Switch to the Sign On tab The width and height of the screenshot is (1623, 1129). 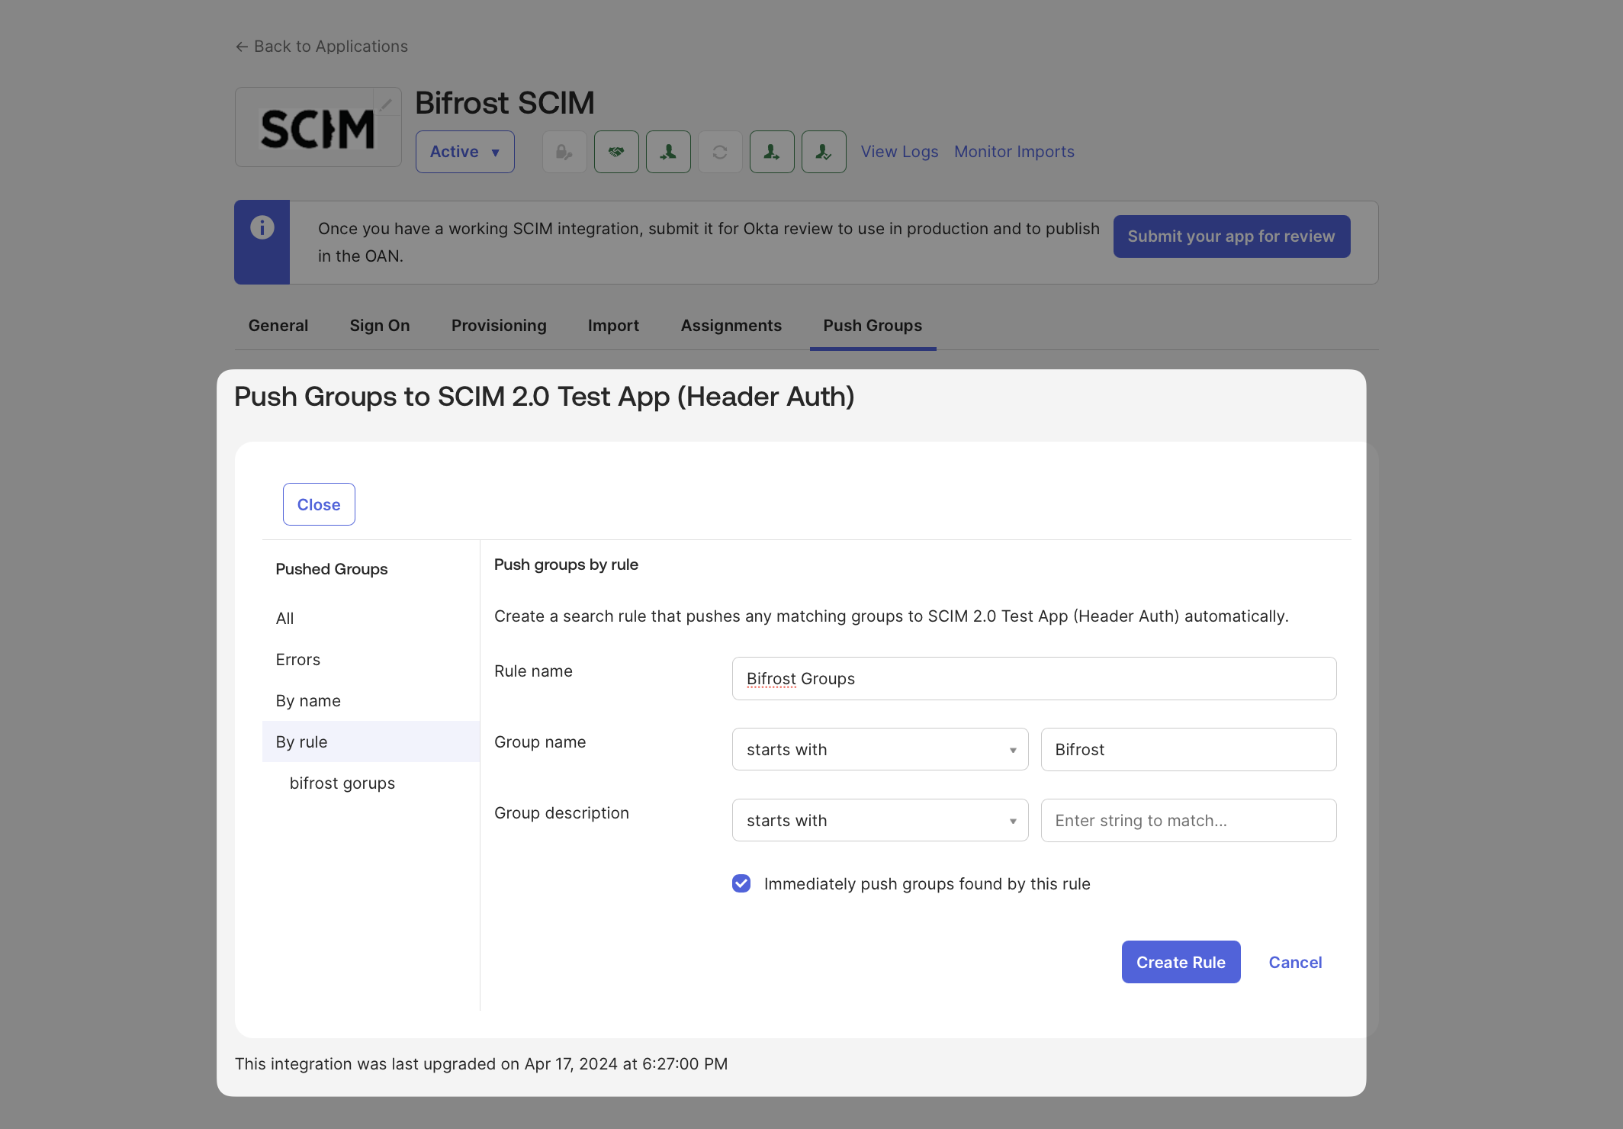coord(380,326)
